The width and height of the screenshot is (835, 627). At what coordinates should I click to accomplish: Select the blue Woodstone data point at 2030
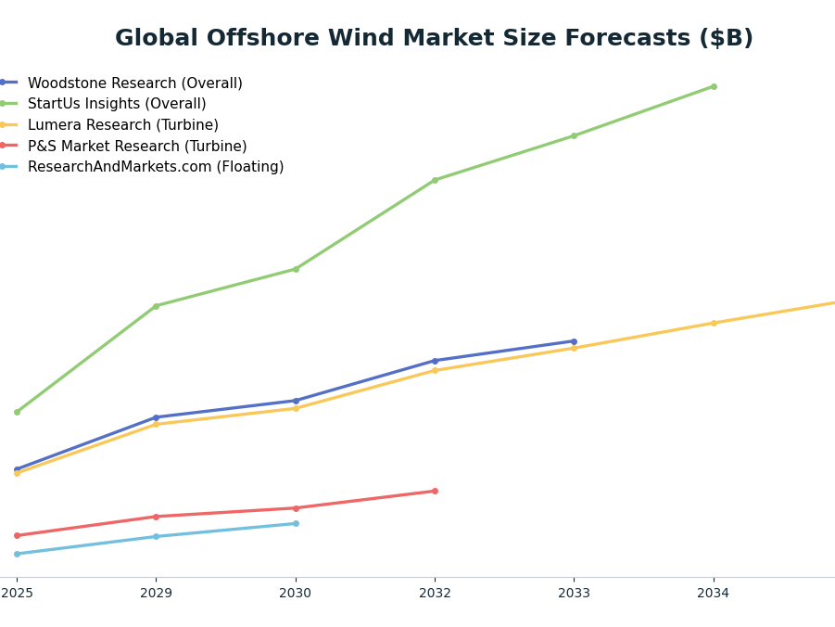[x=296, y=401]
